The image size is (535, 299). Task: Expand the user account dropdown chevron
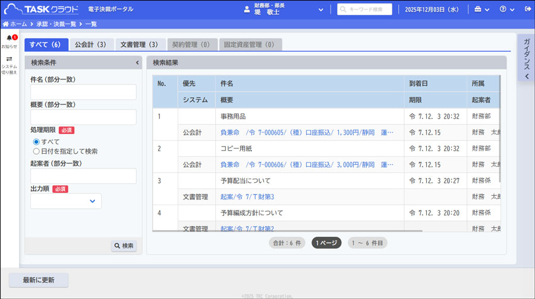click(x=321, y=9)
